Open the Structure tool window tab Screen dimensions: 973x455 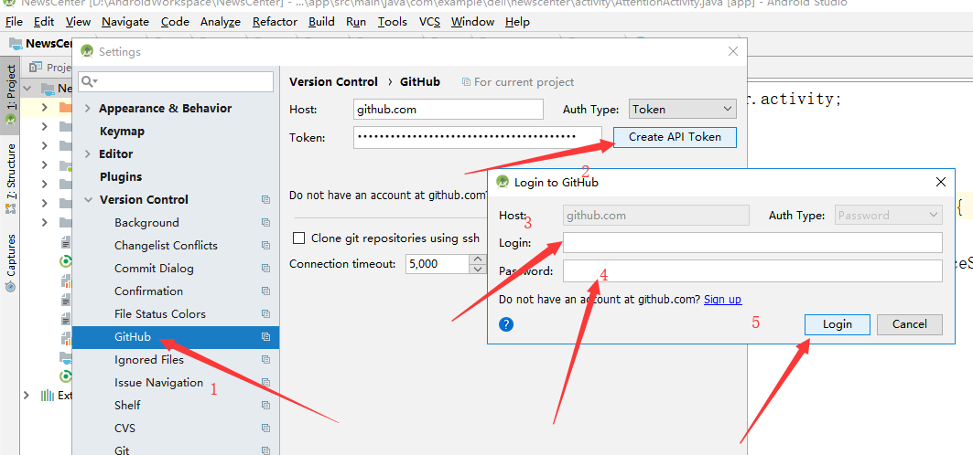pyautogui.click(x=9, y=179)
